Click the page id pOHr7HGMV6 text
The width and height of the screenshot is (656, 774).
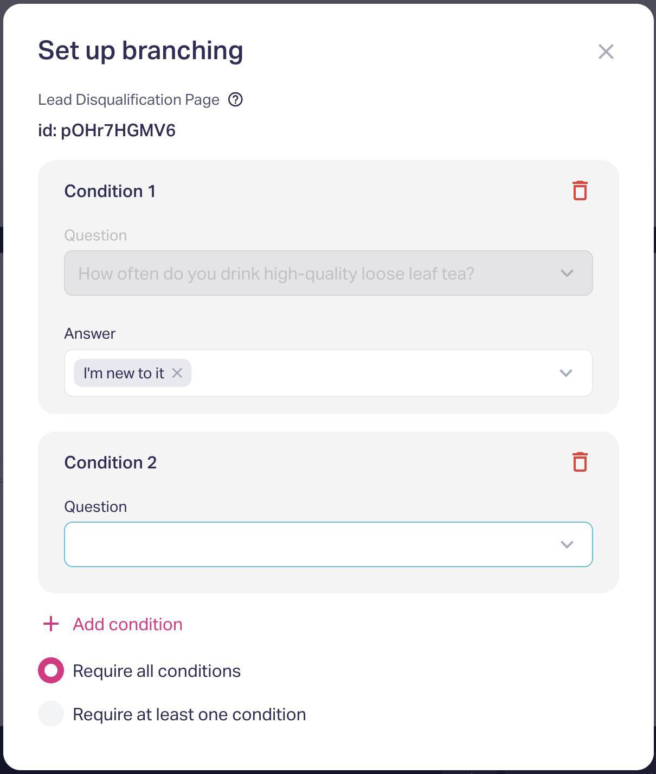point(107,131)
